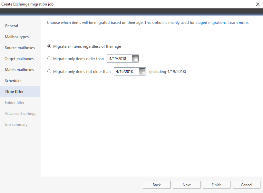Screen dimensions: 263x193
Task: Open the Advanced settings step
Action: point(20,114)
